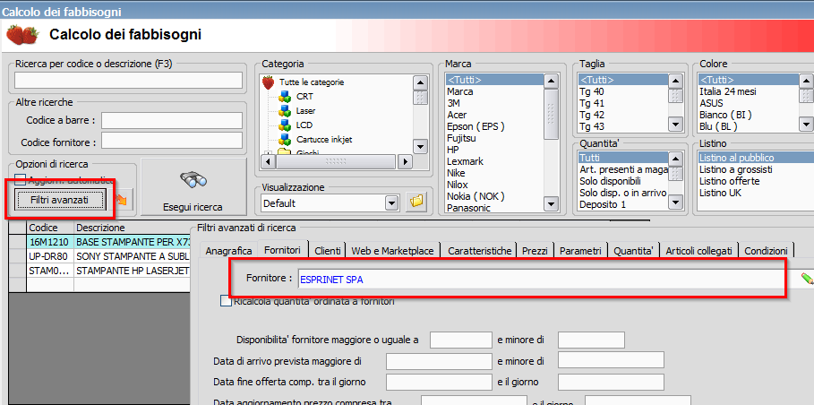Select Cartucce inkjet category
This screenshot has height=405, width=814.
tap(324, 140)
